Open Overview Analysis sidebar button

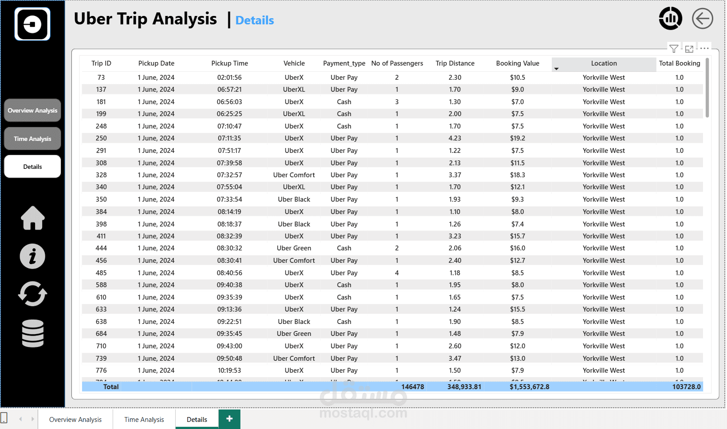[x=32, y=110]
